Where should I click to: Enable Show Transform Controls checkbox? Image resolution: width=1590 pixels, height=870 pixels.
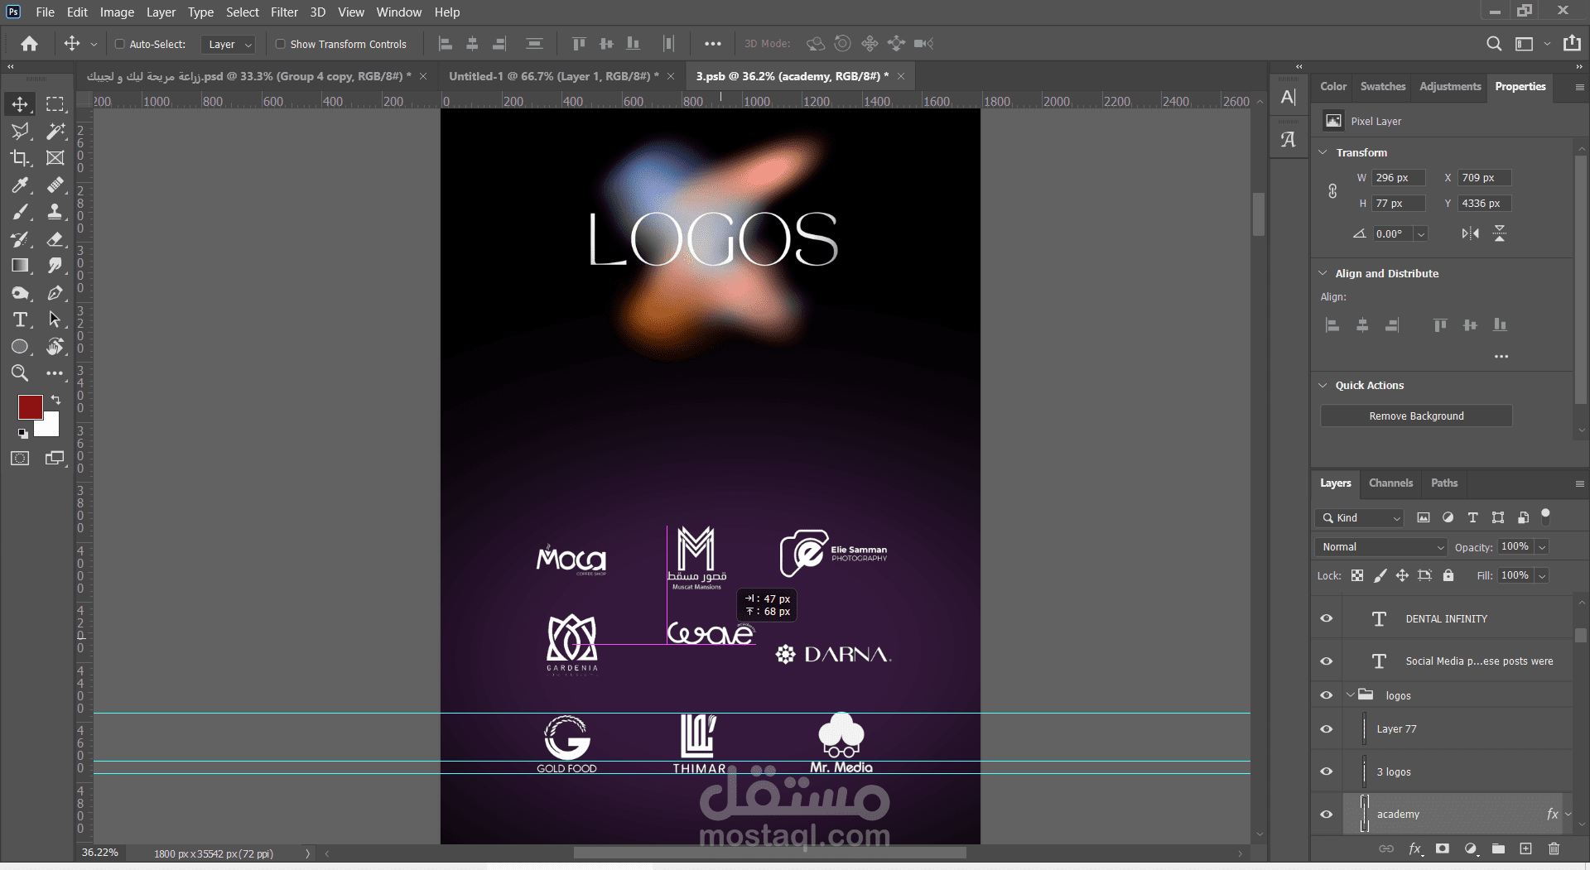click(x=280, y=44)
